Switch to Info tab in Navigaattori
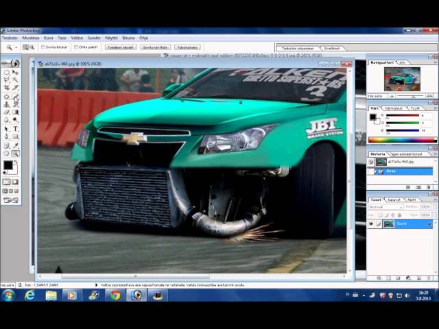 coord(402,62)
